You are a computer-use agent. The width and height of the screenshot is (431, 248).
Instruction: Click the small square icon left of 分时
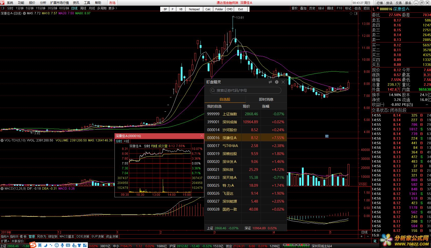[3, 8]
